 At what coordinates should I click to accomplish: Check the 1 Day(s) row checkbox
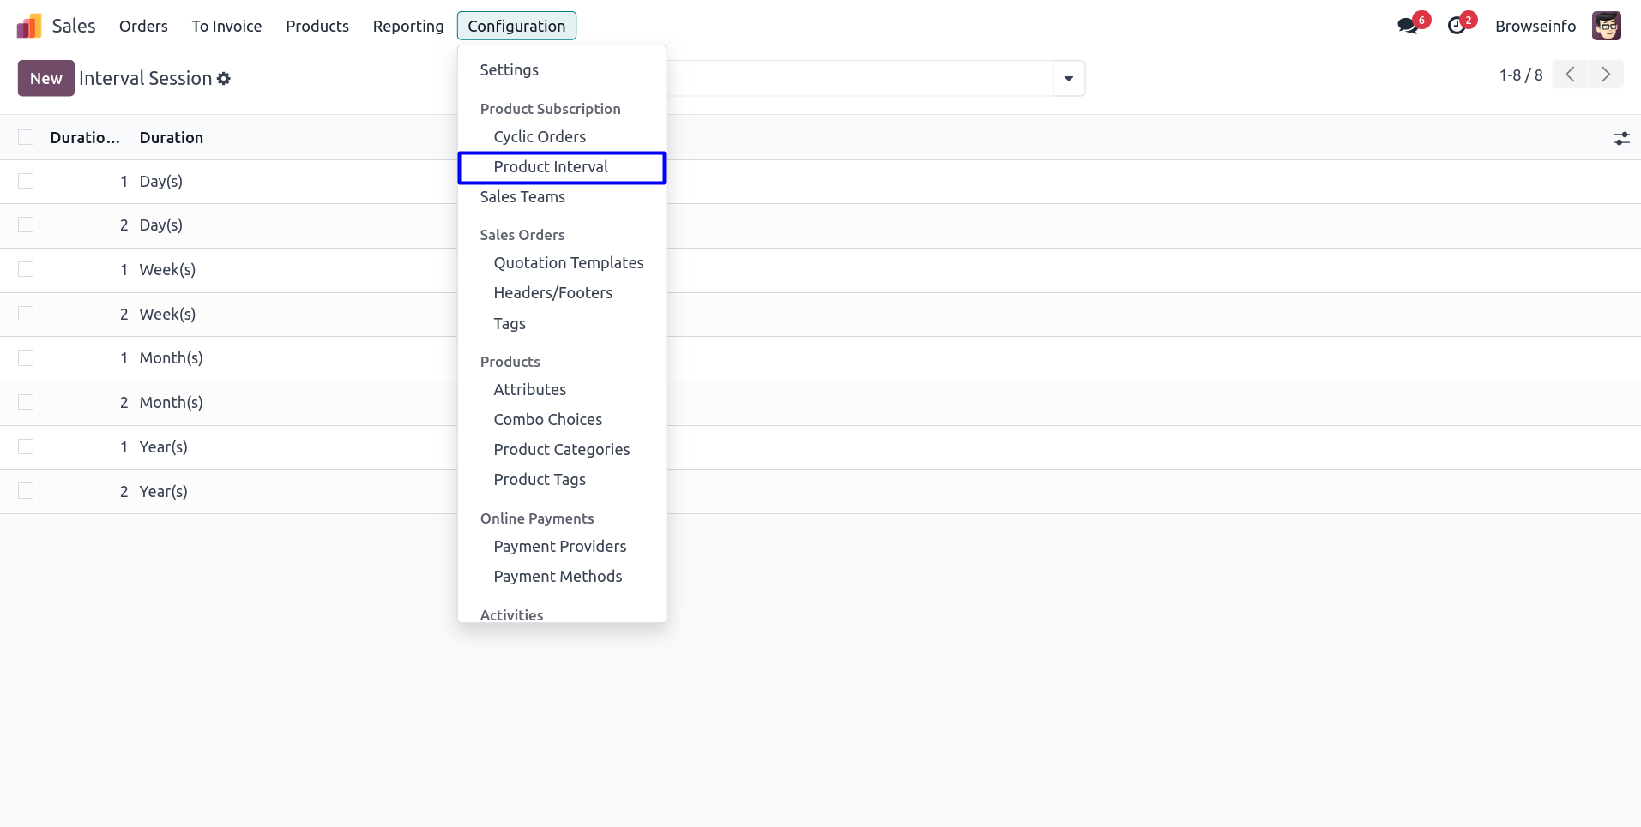(26, 181)
